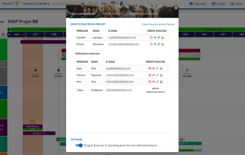Viewport: 245px width, 155px height.
Task: Select Presta Y - /1 task bar
Action: pyautogui.click(x=39, y=133)
